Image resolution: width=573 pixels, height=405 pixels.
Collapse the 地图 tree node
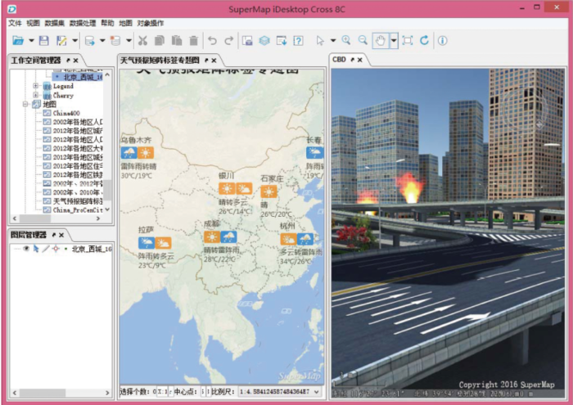coord(25,105)
